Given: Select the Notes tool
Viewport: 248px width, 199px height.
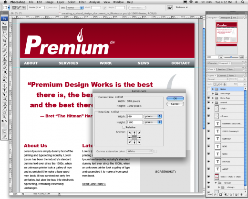Looking at the screenshot, I should point(4,104).
